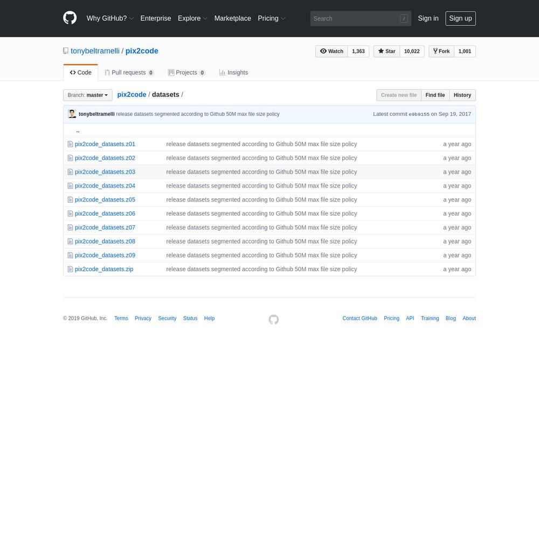The width and height of the screenshot is (539, 539).
Task: Navigate up via the '..' parent link
Action: pos(78,130)
